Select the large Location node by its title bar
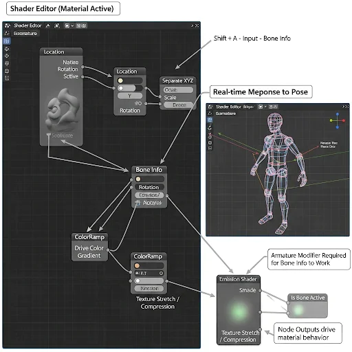Viewport: 352px width, 352px height. tap(61, 52)
